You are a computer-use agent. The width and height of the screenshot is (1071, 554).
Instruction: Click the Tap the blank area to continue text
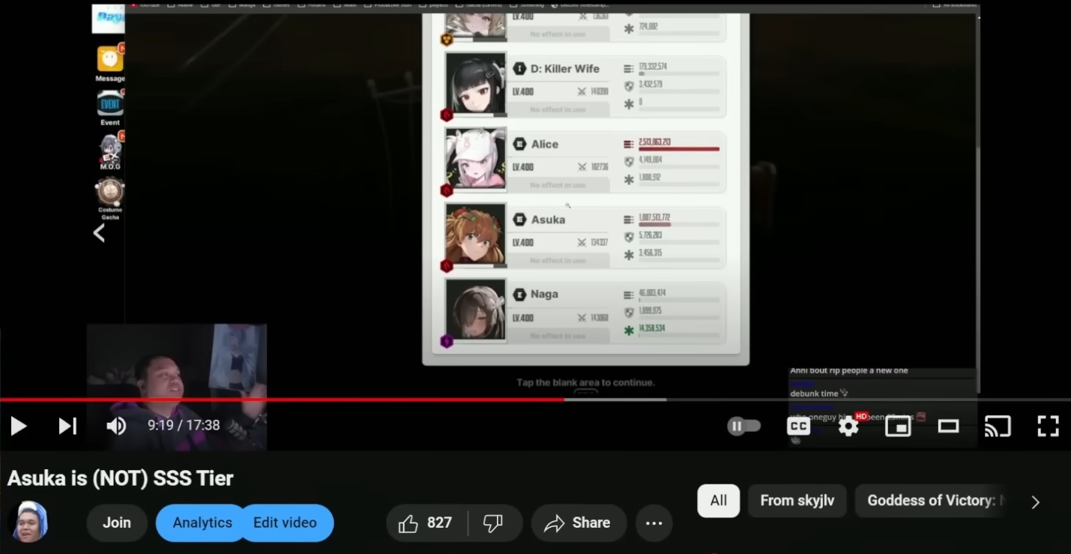[586, 382]
